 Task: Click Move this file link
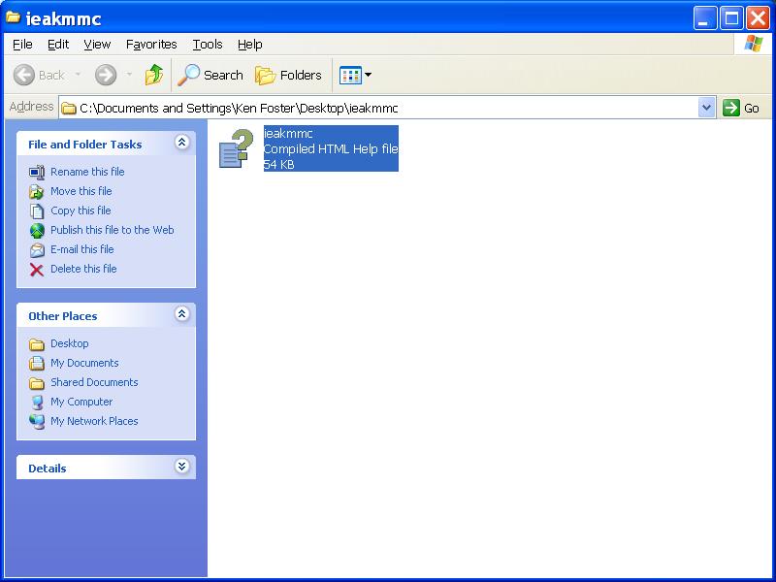click(x=81, y=191)
